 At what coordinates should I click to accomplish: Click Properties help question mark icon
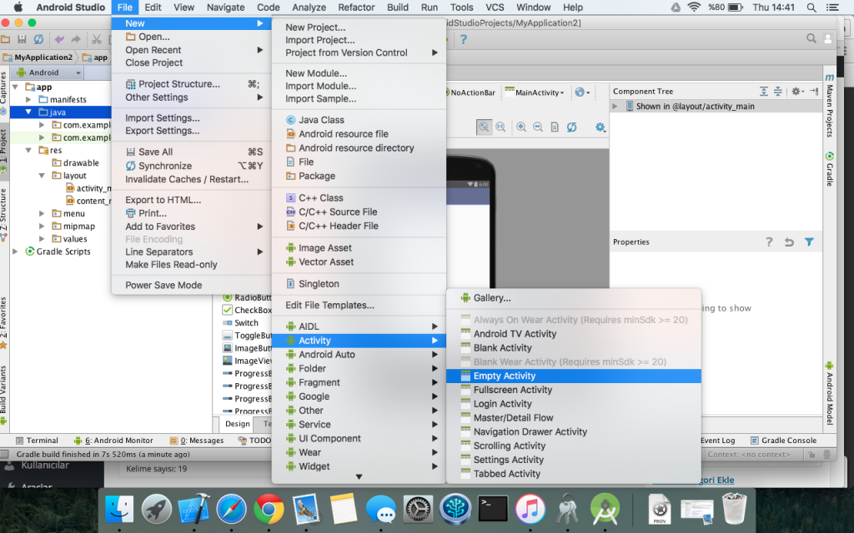(x=769, y=242)
